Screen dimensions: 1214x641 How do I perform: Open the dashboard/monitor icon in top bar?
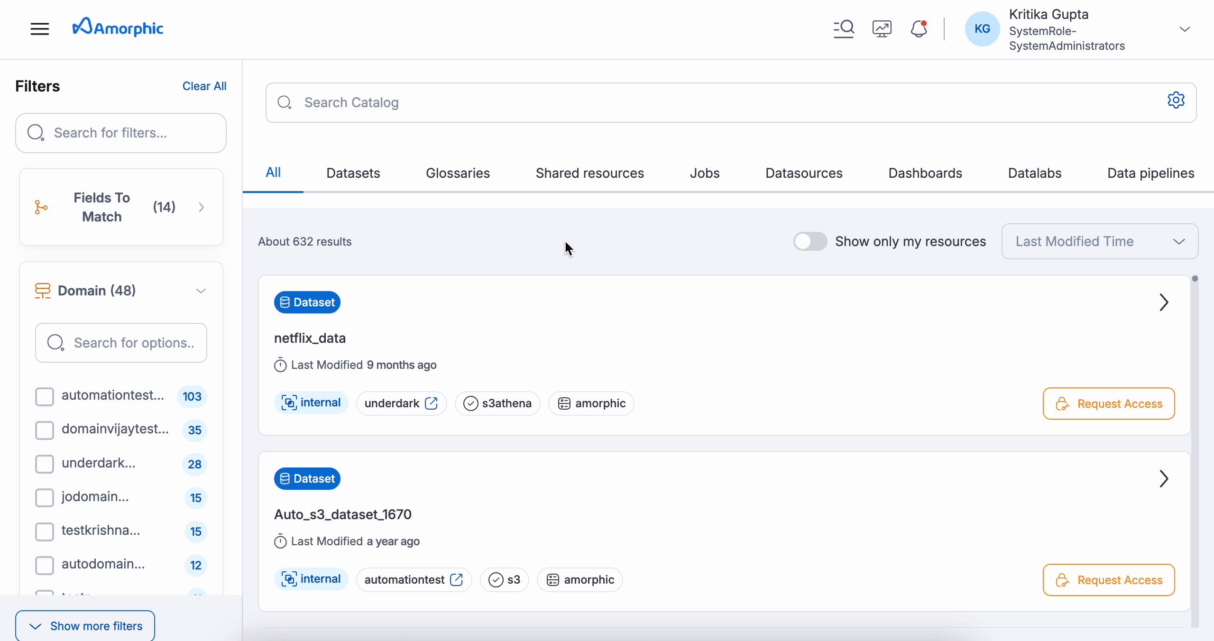pyautogui.click(x=881, y=28)
